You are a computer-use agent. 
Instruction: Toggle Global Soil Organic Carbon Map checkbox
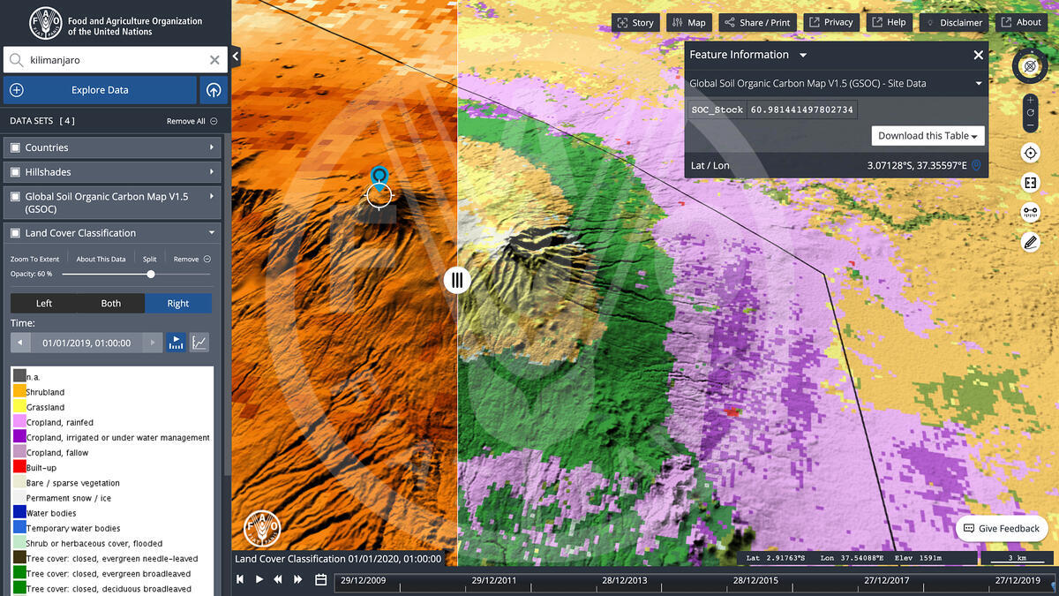15,197
